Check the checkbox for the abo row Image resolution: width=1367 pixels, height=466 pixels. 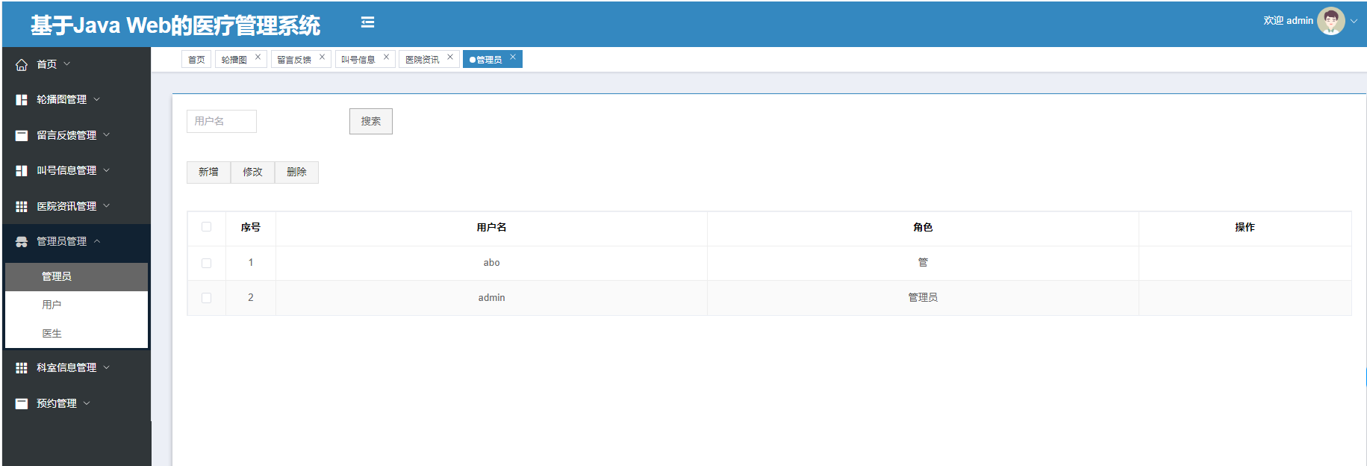click(207, 263)
